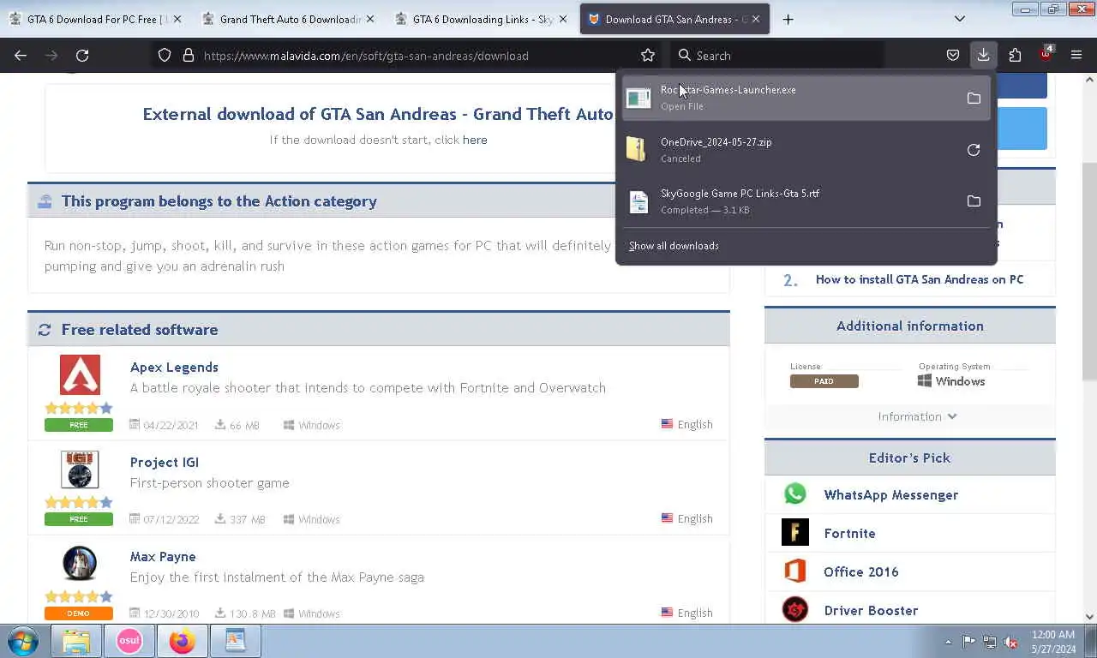Click the FREE badge under Apex Legends
1097x658 pixels.
tap(79, 425)
